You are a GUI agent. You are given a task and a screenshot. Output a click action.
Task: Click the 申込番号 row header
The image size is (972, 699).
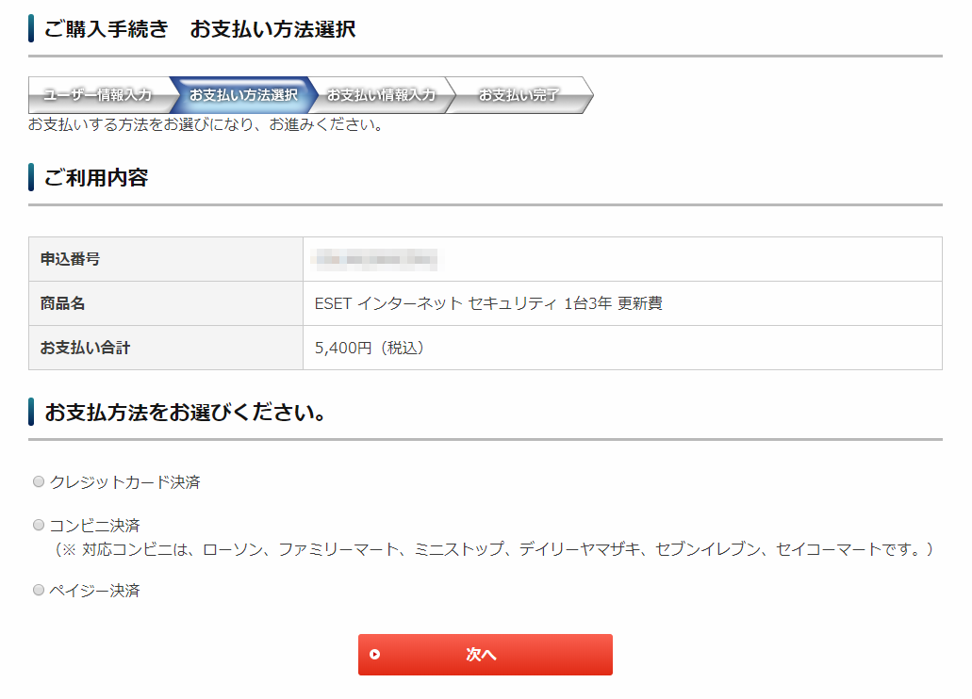pyautogui.click(x=166, y=259)
